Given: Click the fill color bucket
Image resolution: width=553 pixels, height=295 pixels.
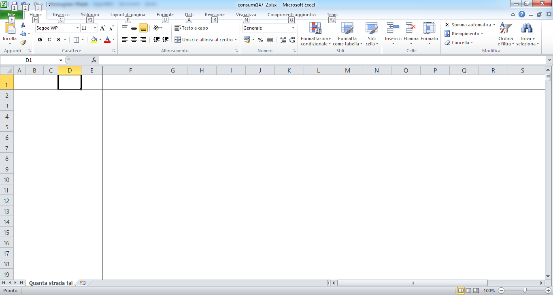Looking at the screenshot, I should pos(94,40).
